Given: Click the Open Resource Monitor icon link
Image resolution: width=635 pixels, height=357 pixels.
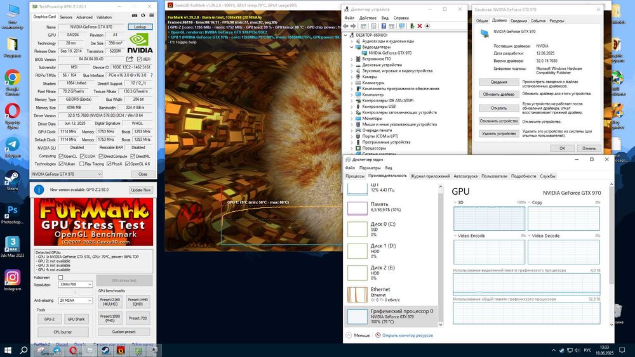Looking at the screenshot, I should coord(378,335).
